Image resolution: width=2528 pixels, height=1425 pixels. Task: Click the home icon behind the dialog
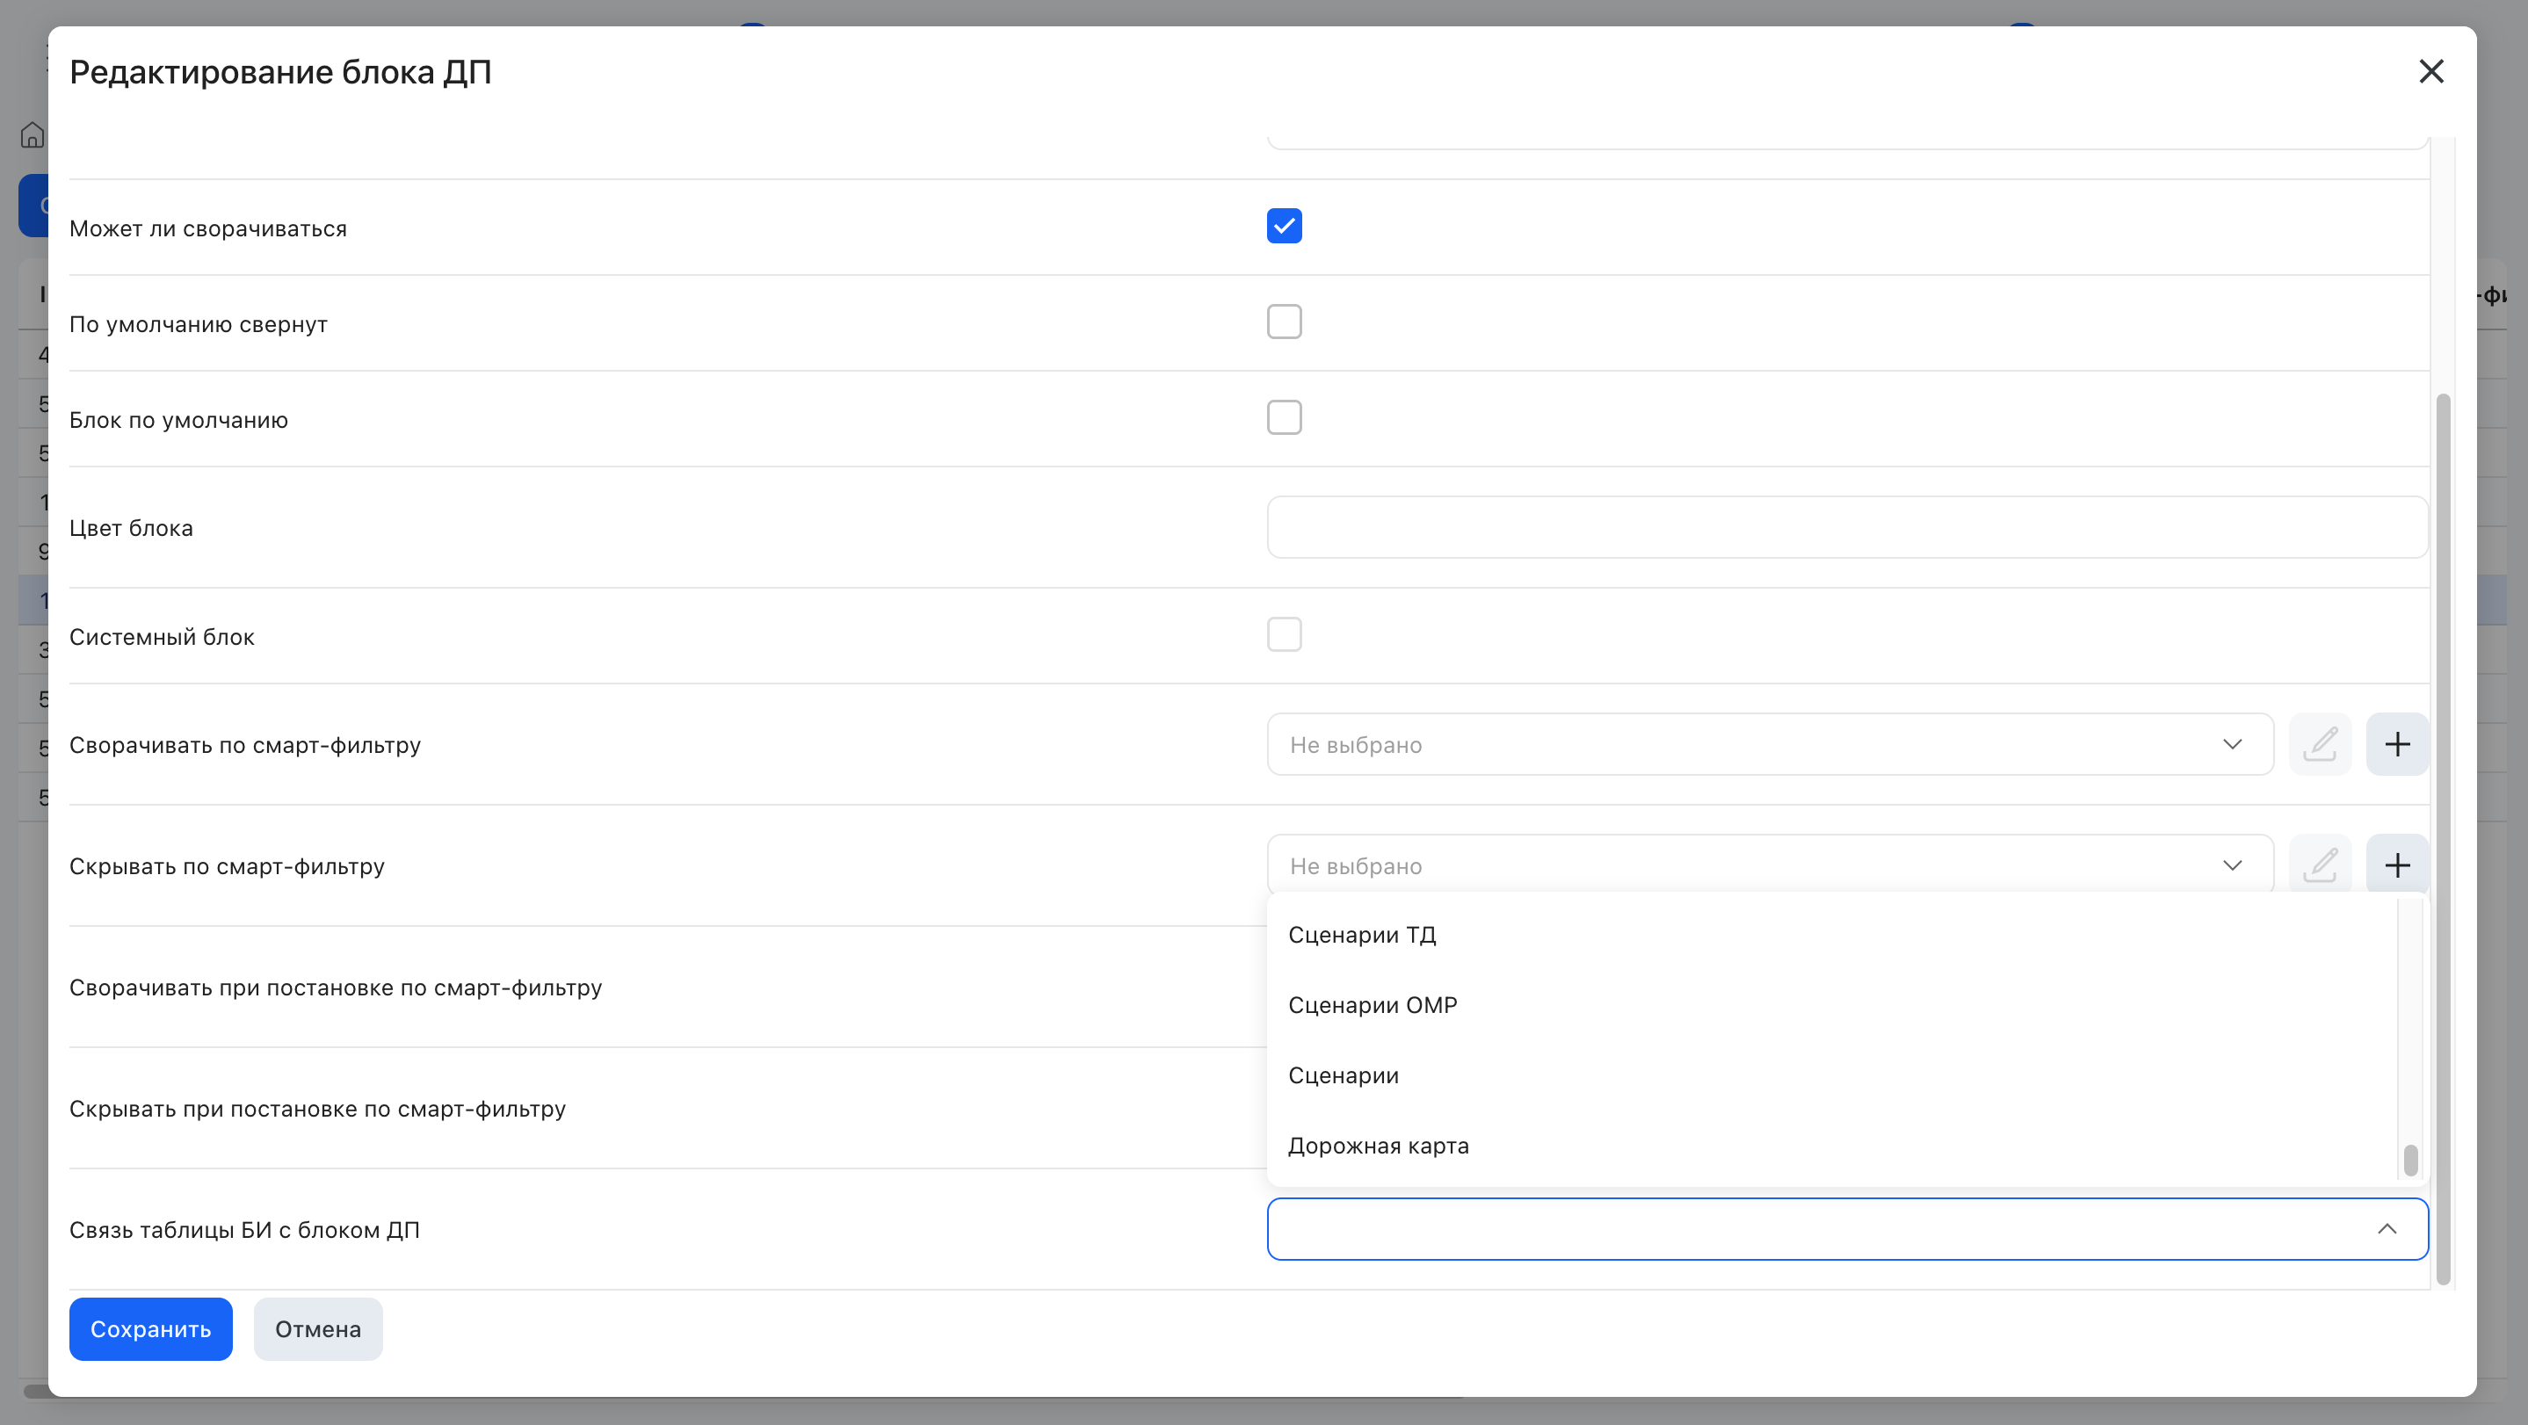(x=33, y=135)
